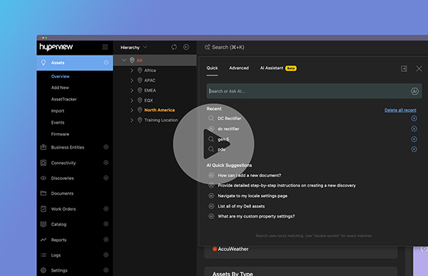Expand the Catalog section
Image resolution: width=428 pixels, height=276 pixels.
[106, 224]
